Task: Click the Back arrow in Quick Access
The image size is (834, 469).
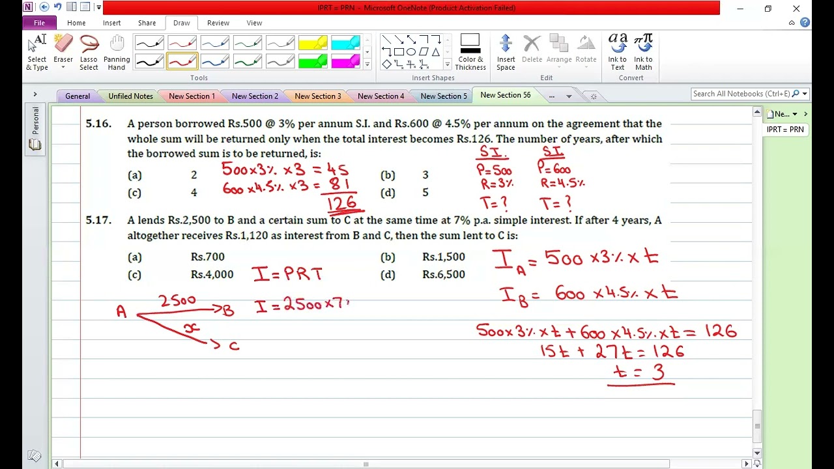Action: click(x=44, y=7)
